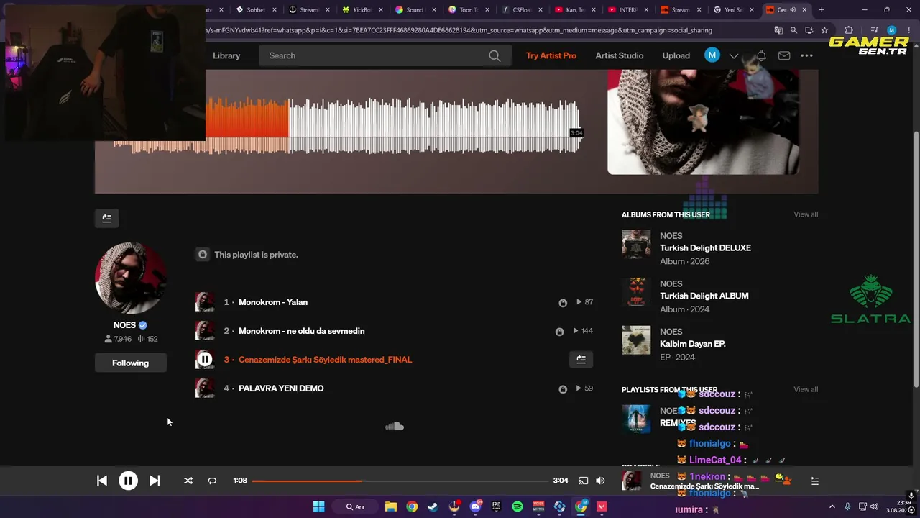The width and height of the screenshot is (920, 518).
Task: View all playlists from this user
Action: [x=806, y=389]
